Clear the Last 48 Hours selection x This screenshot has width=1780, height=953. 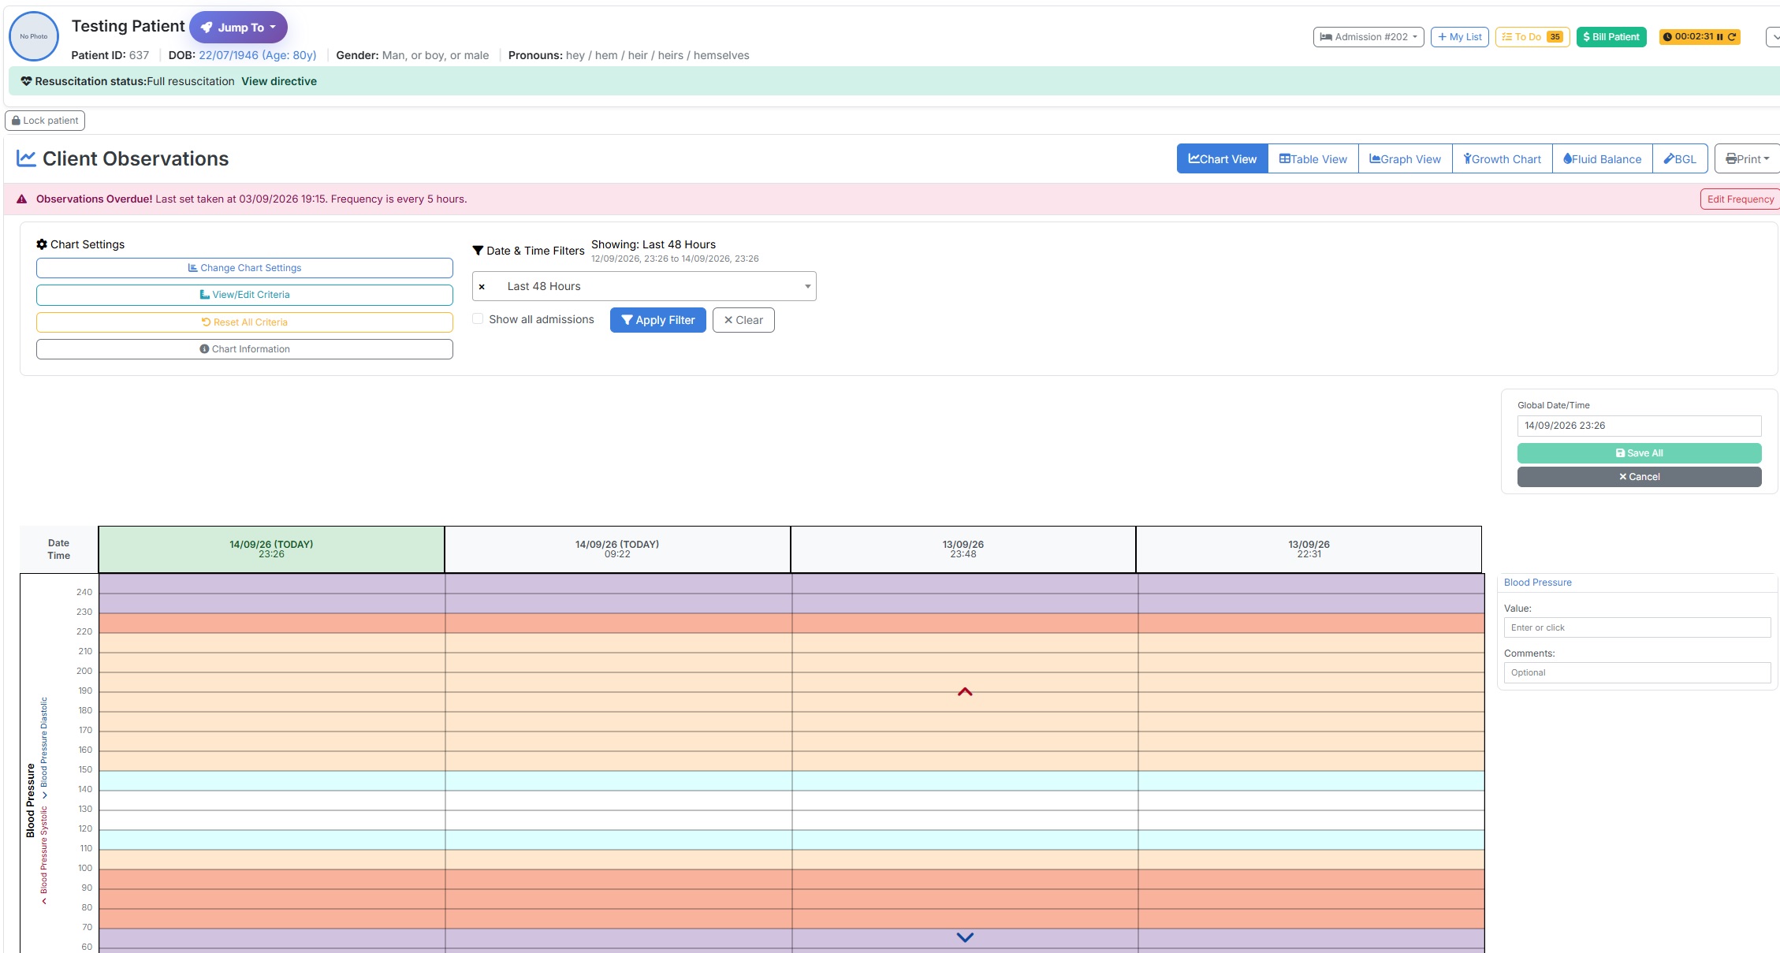482,287
